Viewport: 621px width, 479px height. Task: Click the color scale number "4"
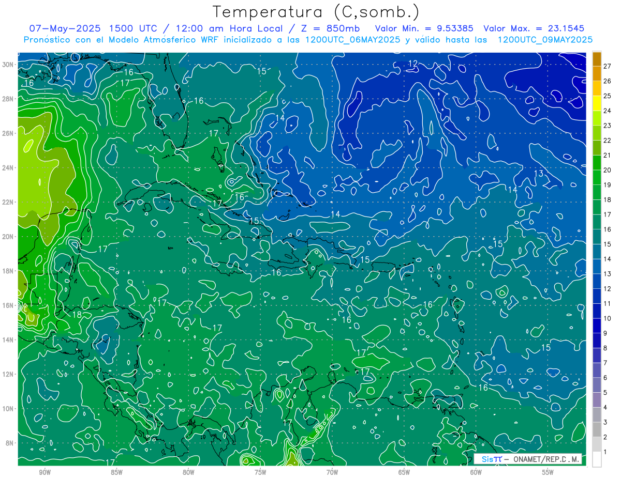[605, 408]
